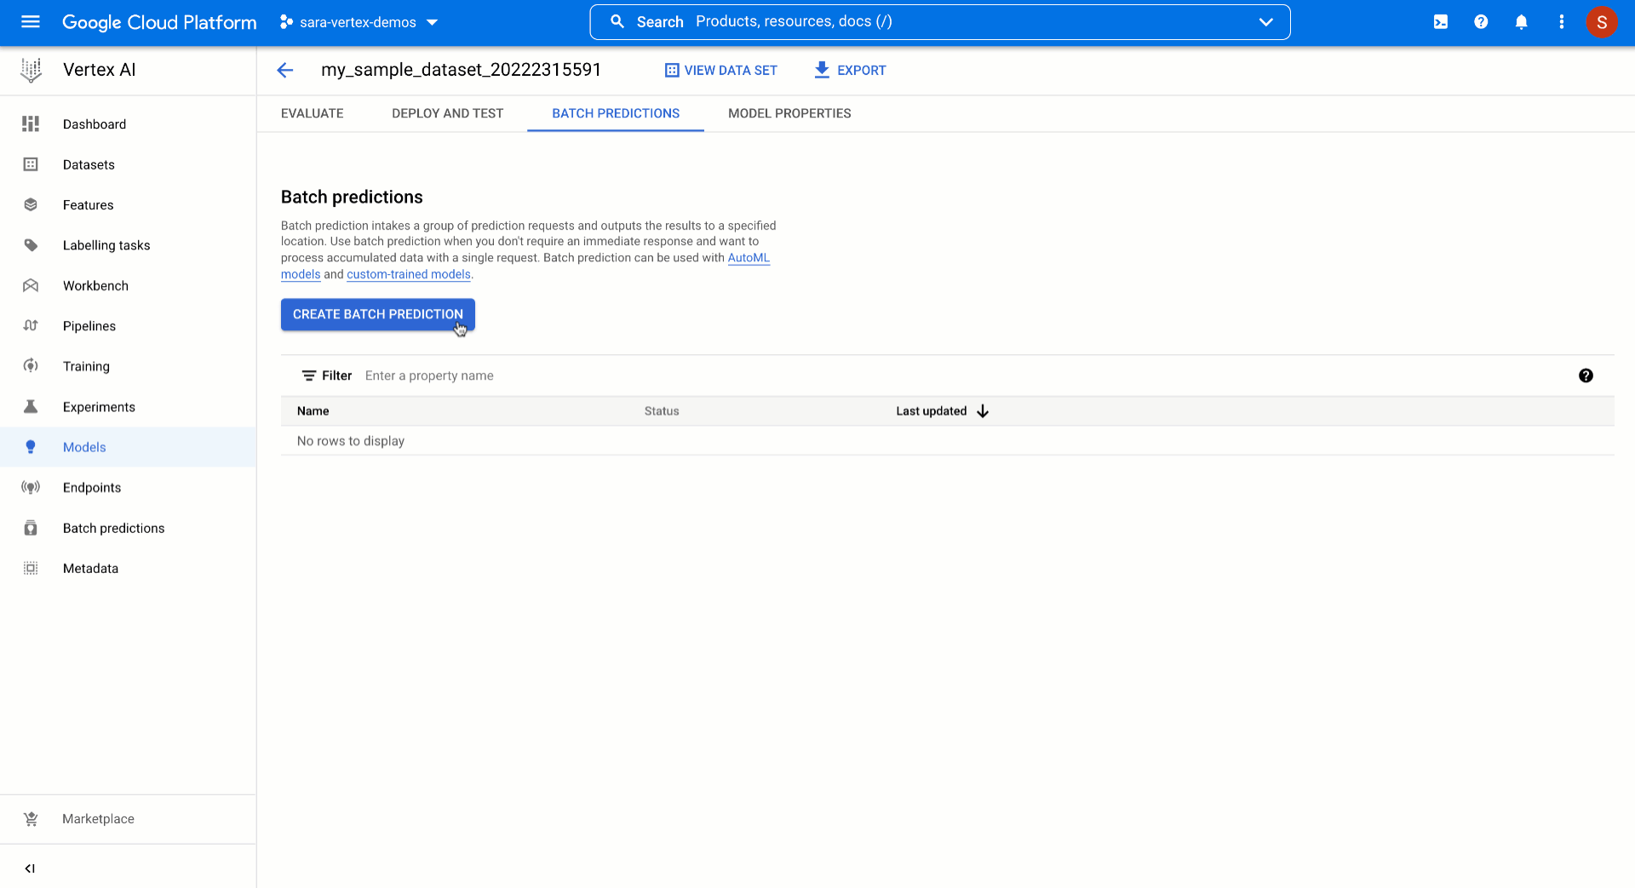
Task: Click the Workbench icon
Action: coord(31,286)
